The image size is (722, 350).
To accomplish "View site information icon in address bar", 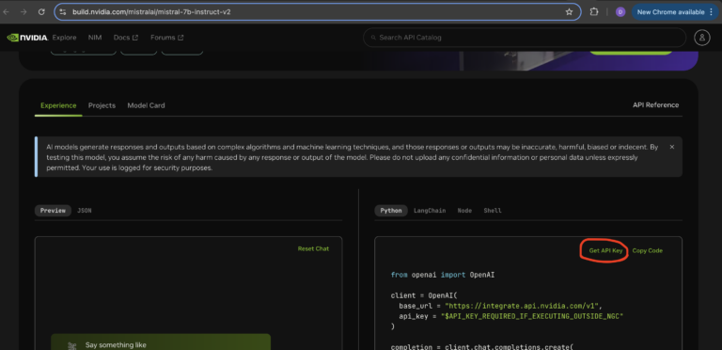I will point(63,12).
